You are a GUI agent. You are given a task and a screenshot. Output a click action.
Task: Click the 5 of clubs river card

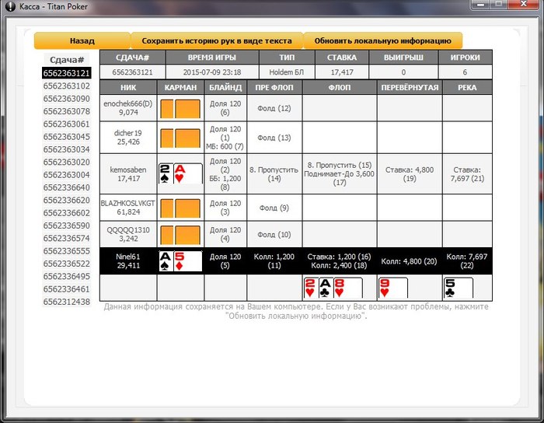[459, 288]
